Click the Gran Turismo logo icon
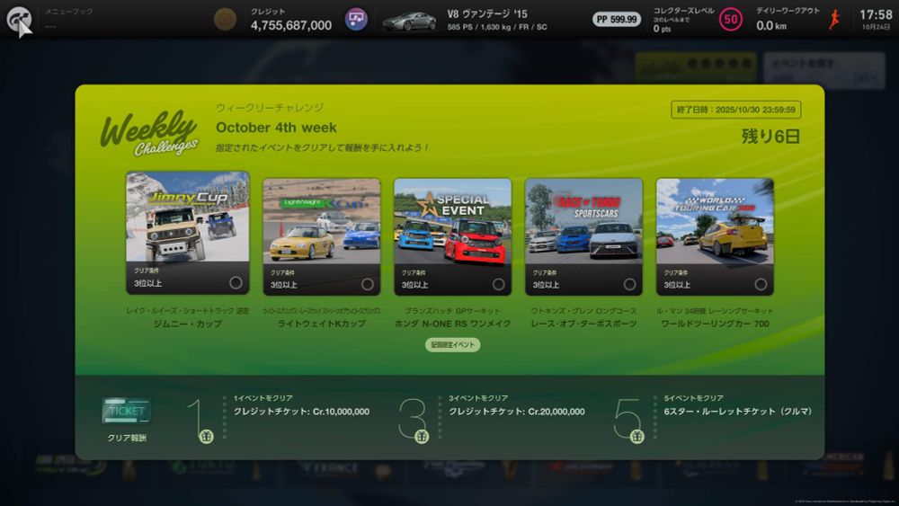The height and width of the screenshot is (506, 899). pyautogui.click(x=19, y=20)
